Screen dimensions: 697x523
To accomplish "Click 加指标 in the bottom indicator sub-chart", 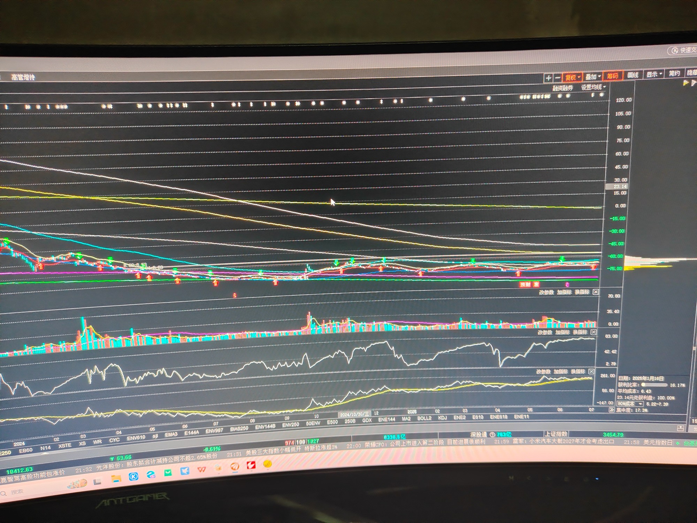I will 560,372.
